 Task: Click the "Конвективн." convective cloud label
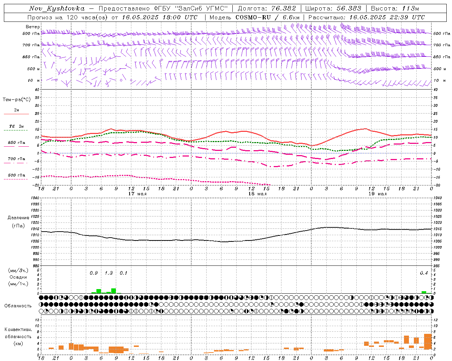click(18, 330)
